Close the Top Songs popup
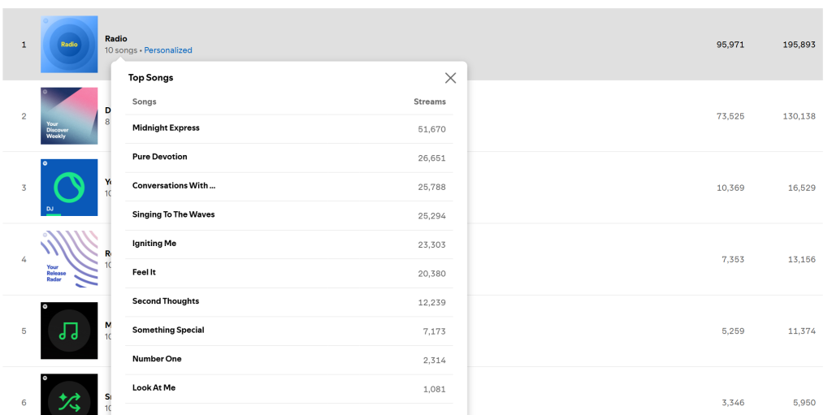 click(x=450, y=78)
